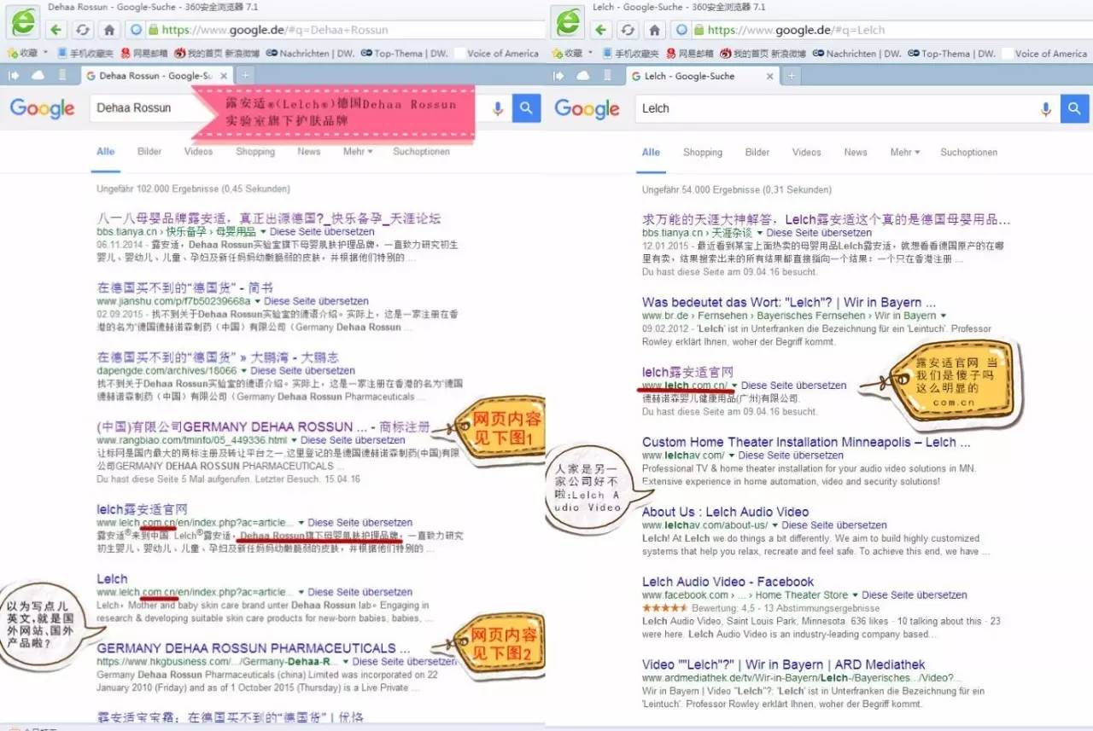Close the Dehaa Rossun - Google-Suche tab

click(x=222, y=76)
